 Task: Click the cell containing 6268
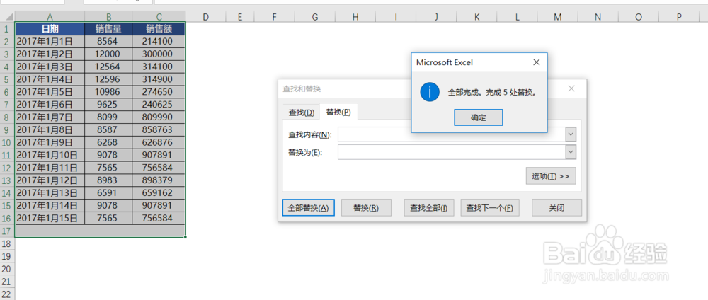[108, 142]
